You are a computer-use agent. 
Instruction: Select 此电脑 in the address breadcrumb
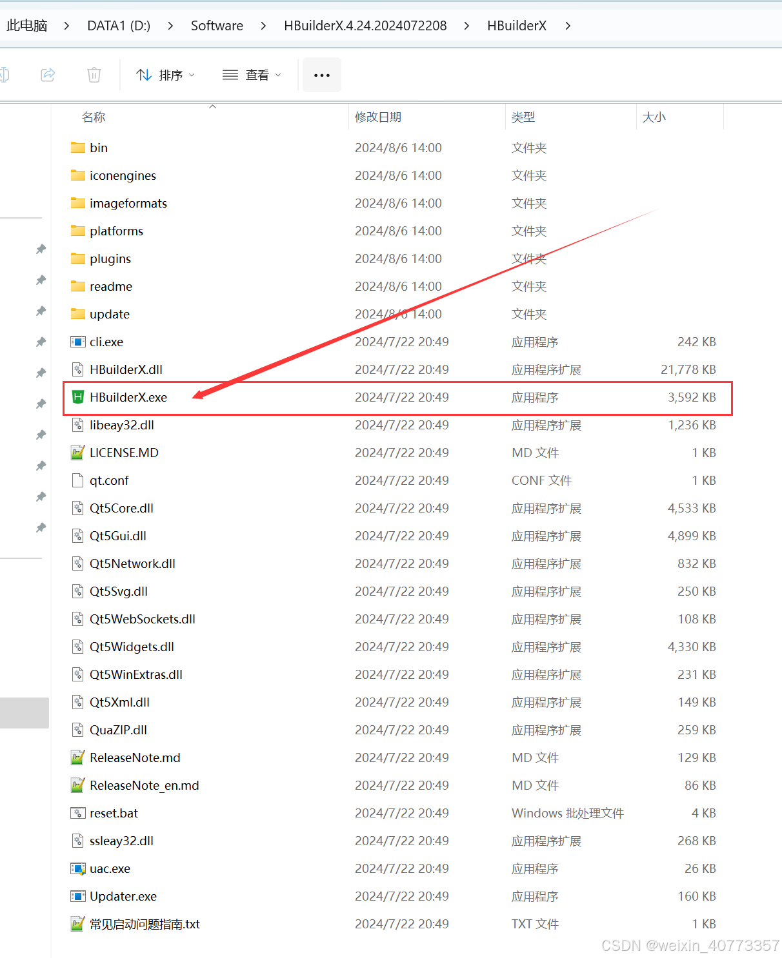[x=27, y=26]
